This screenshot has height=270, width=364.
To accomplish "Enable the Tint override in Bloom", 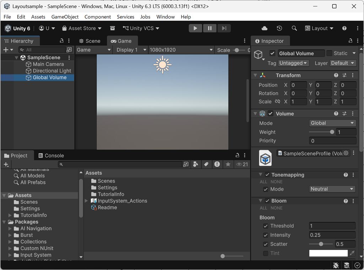I will (x=266, y=253).
